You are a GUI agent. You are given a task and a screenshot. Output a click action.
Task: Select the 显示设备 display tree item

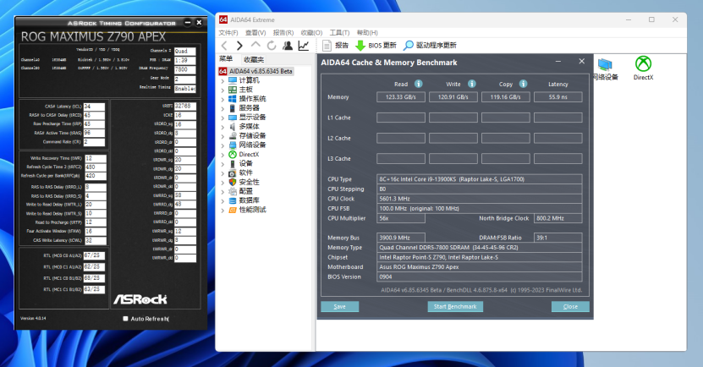(x=252, y=117)
